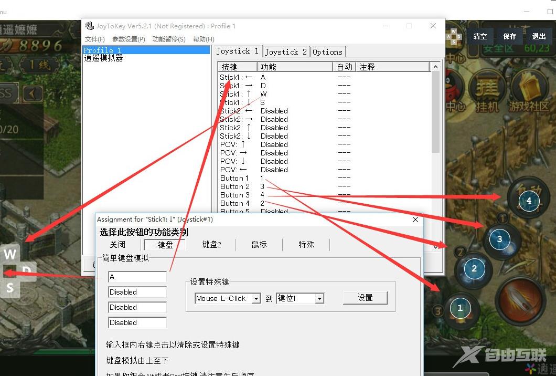
Task: Tap game skill button numbered 1
Action: click(x=460, y=308)
